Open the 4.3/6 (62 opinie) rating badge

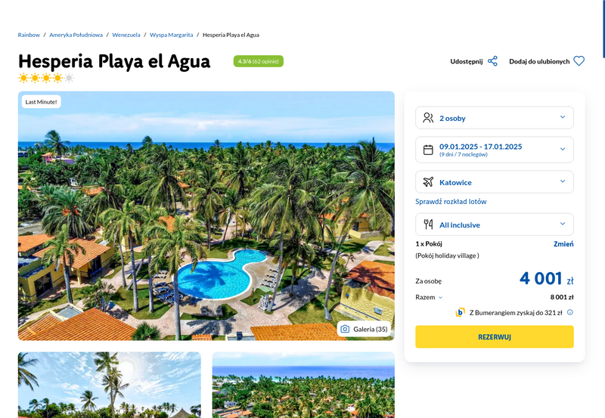(x=258, y=61)
